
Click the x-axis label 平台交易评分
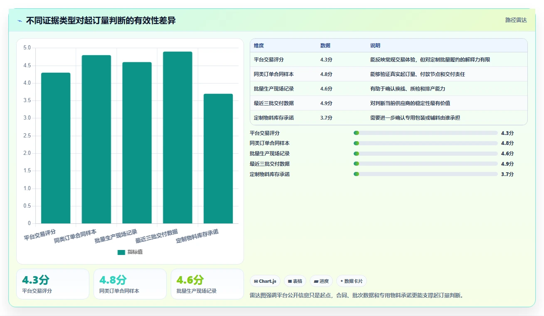[x=40, y=235]
